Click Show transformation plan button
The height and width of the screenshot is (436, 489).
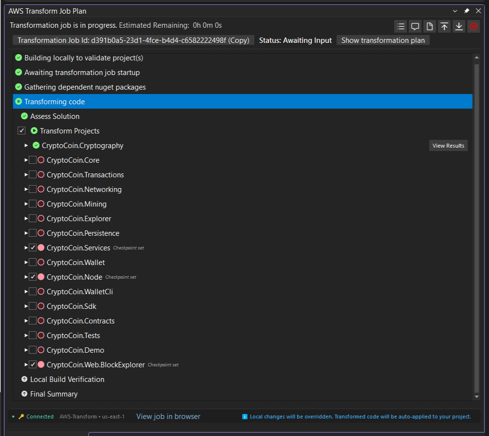383,40
